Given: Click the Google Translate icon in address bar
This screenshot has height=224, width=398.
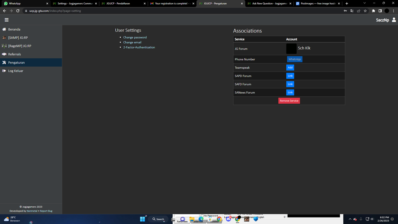Looking at the screenshot, I should point(352,11).
